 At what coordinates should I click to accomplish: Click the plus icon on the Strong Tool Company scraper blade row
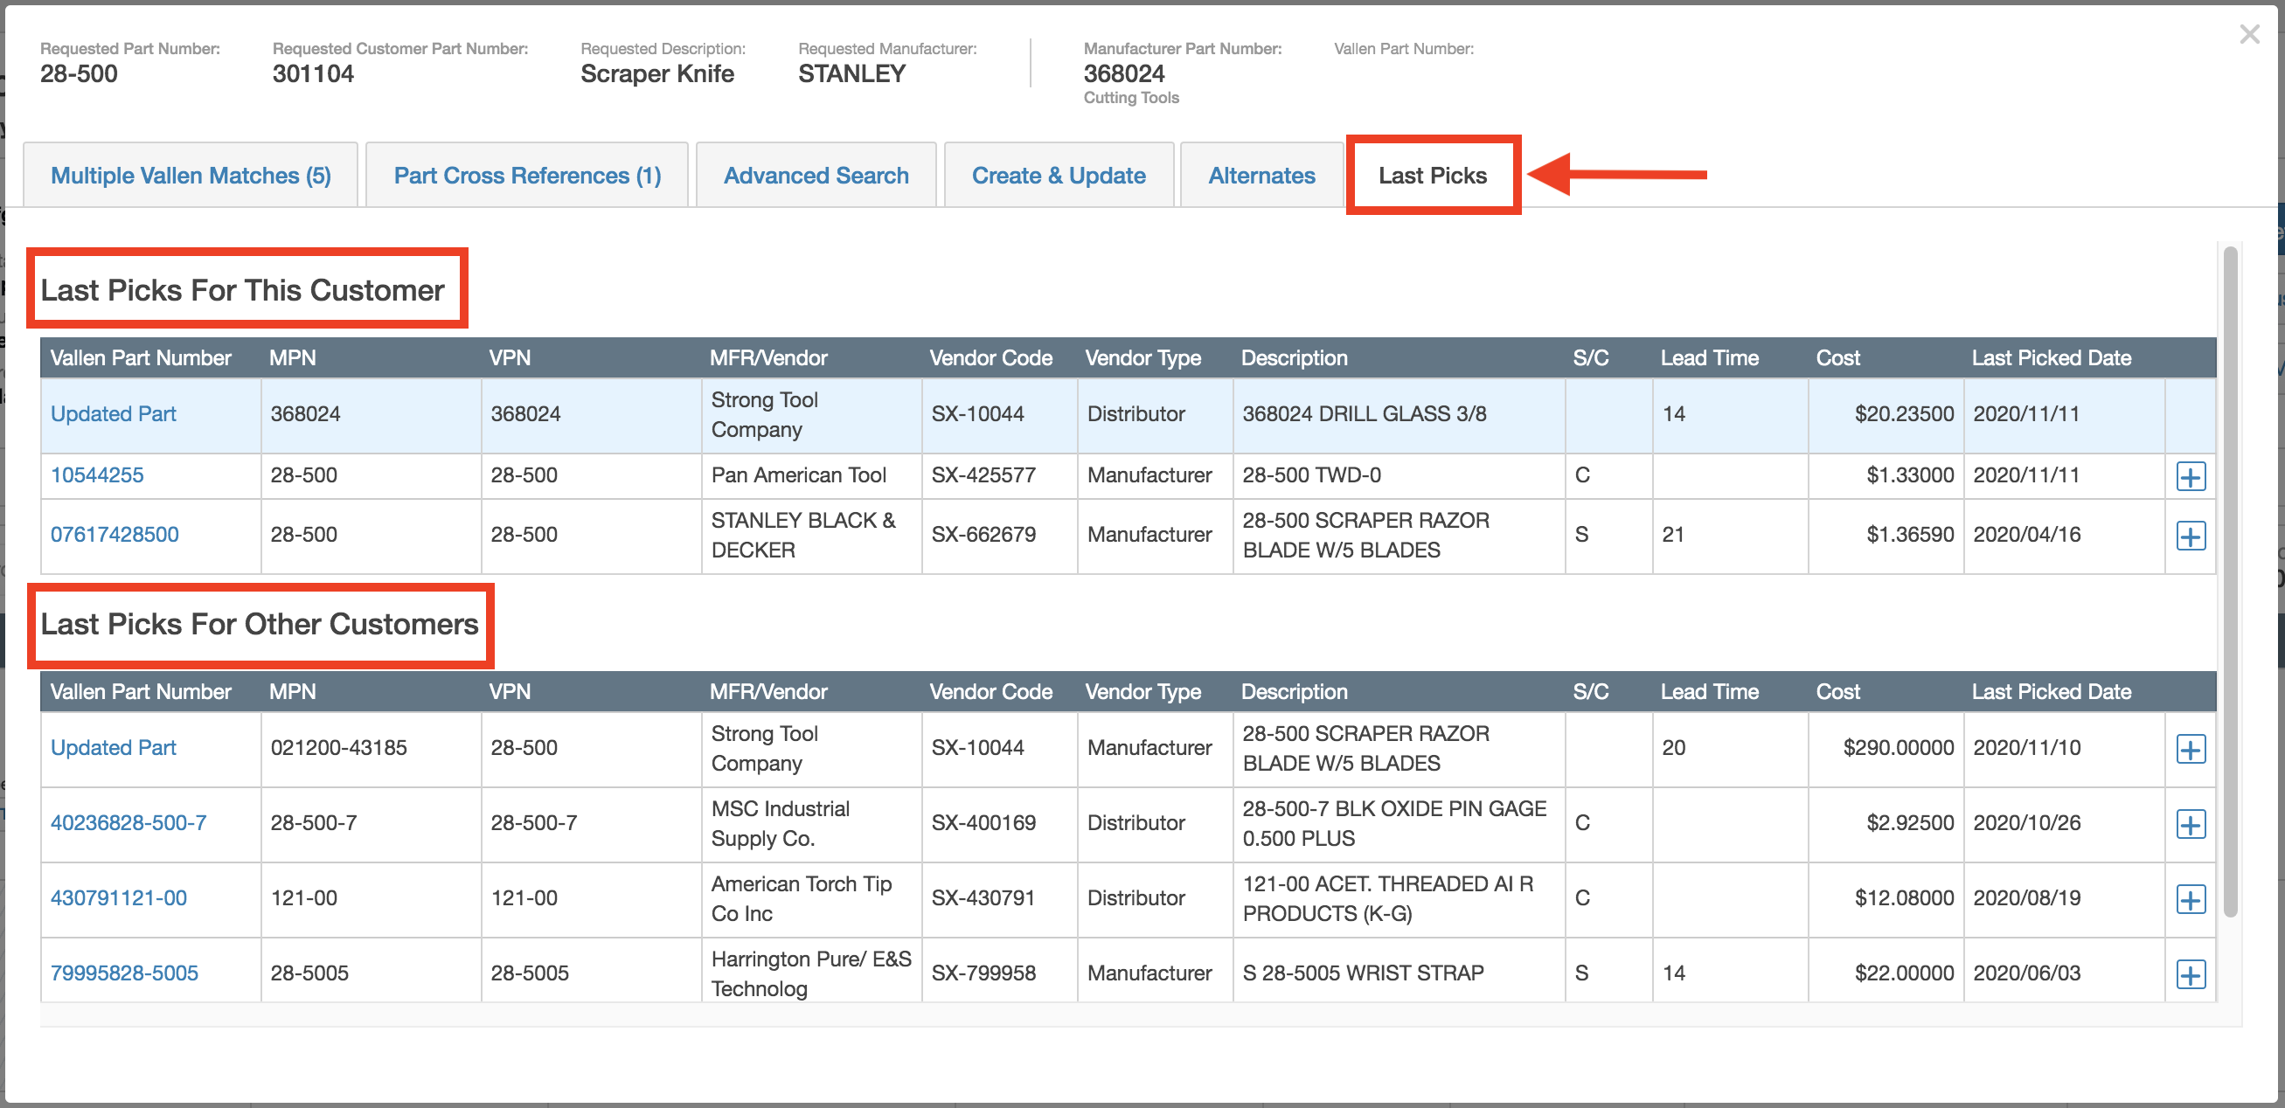point(2191,750)
